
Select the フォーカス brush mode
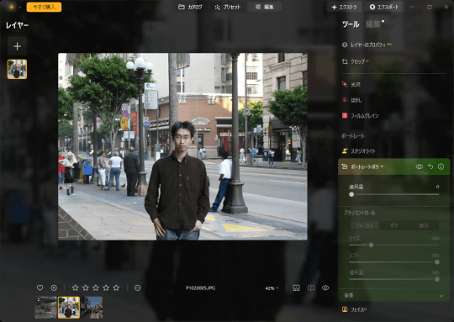point(365,225)
